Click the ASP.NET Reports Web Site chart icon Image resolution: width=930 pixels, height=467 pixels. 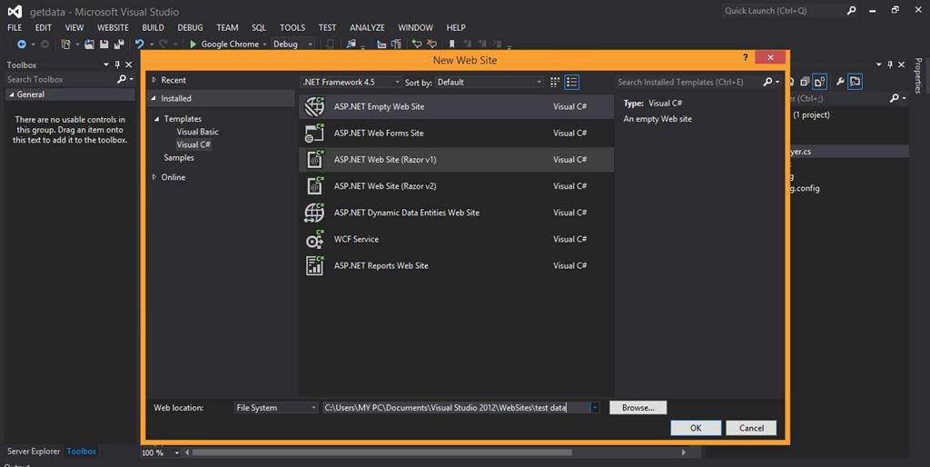(314, 265)
